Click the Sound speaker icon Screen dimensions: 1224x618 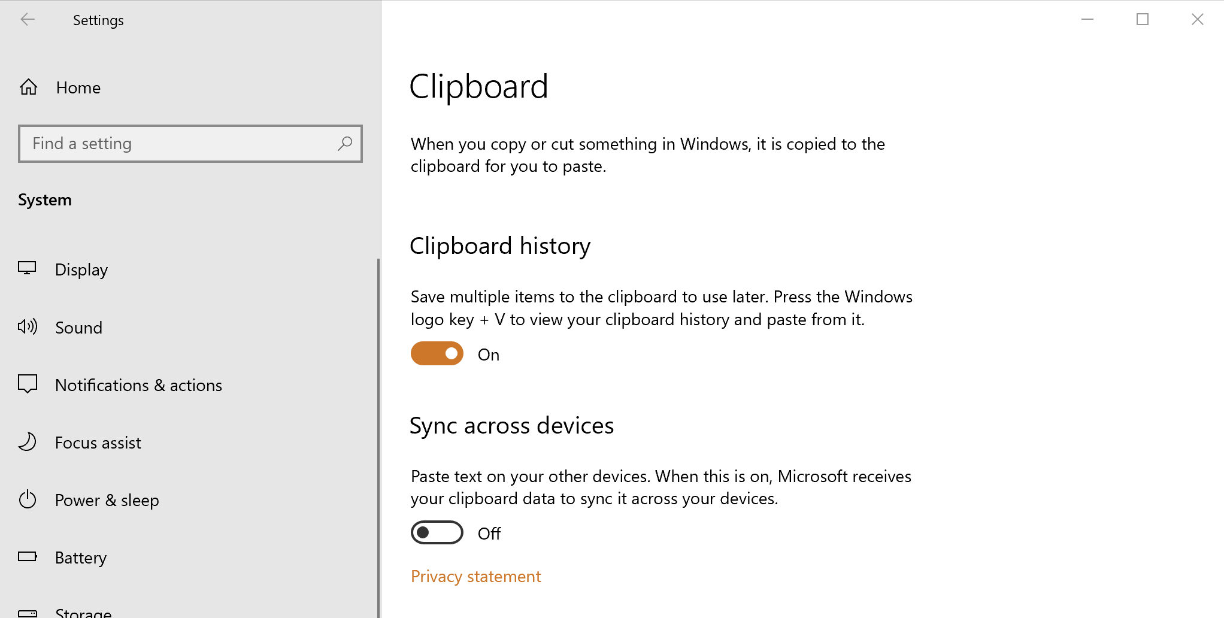click(28, 326)
